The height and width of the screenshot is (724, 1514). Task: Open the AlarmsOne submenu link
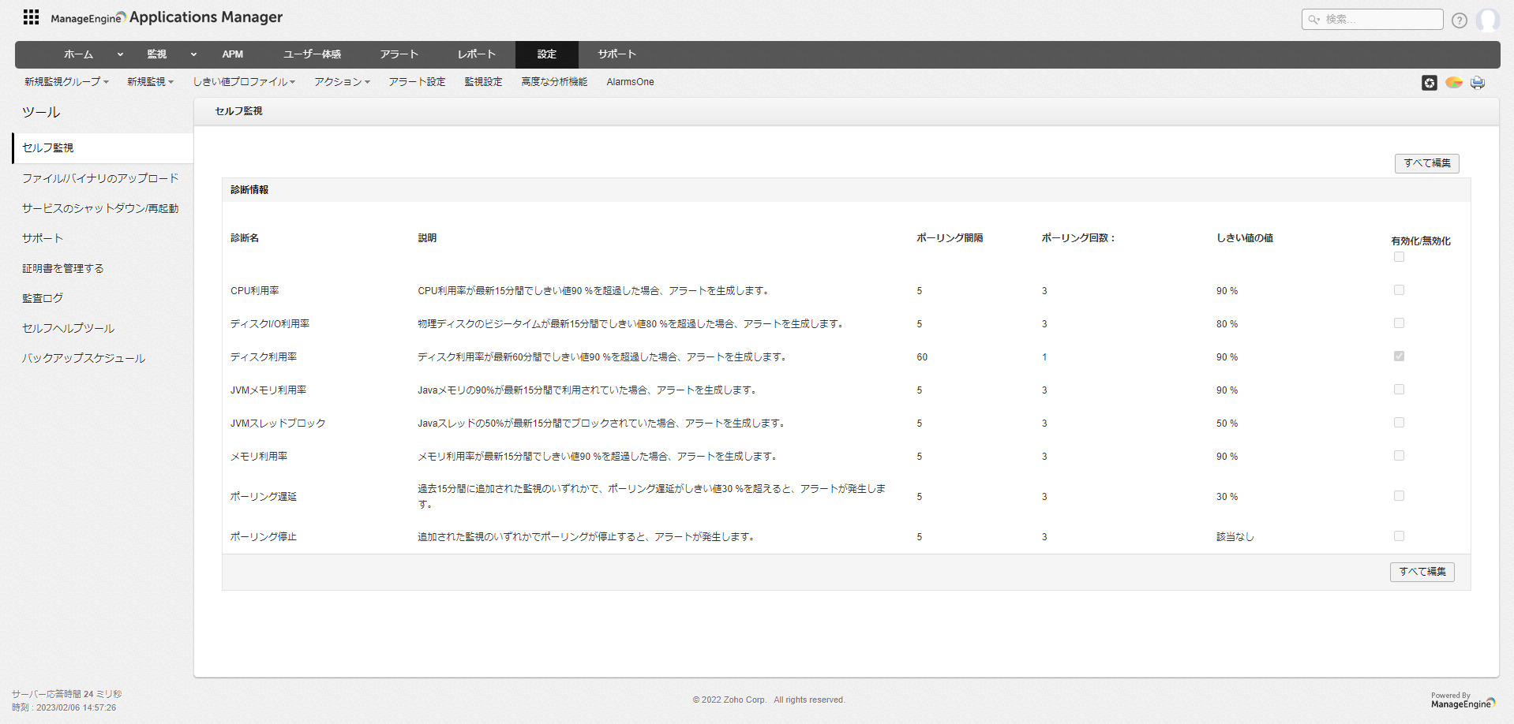coord(630,82)
